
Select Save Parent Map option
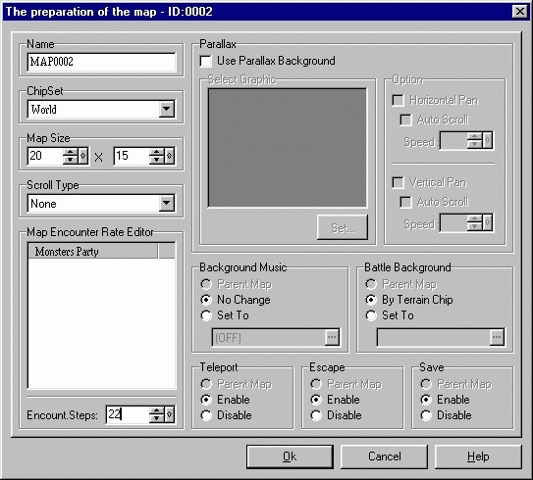tap(426, 384)
